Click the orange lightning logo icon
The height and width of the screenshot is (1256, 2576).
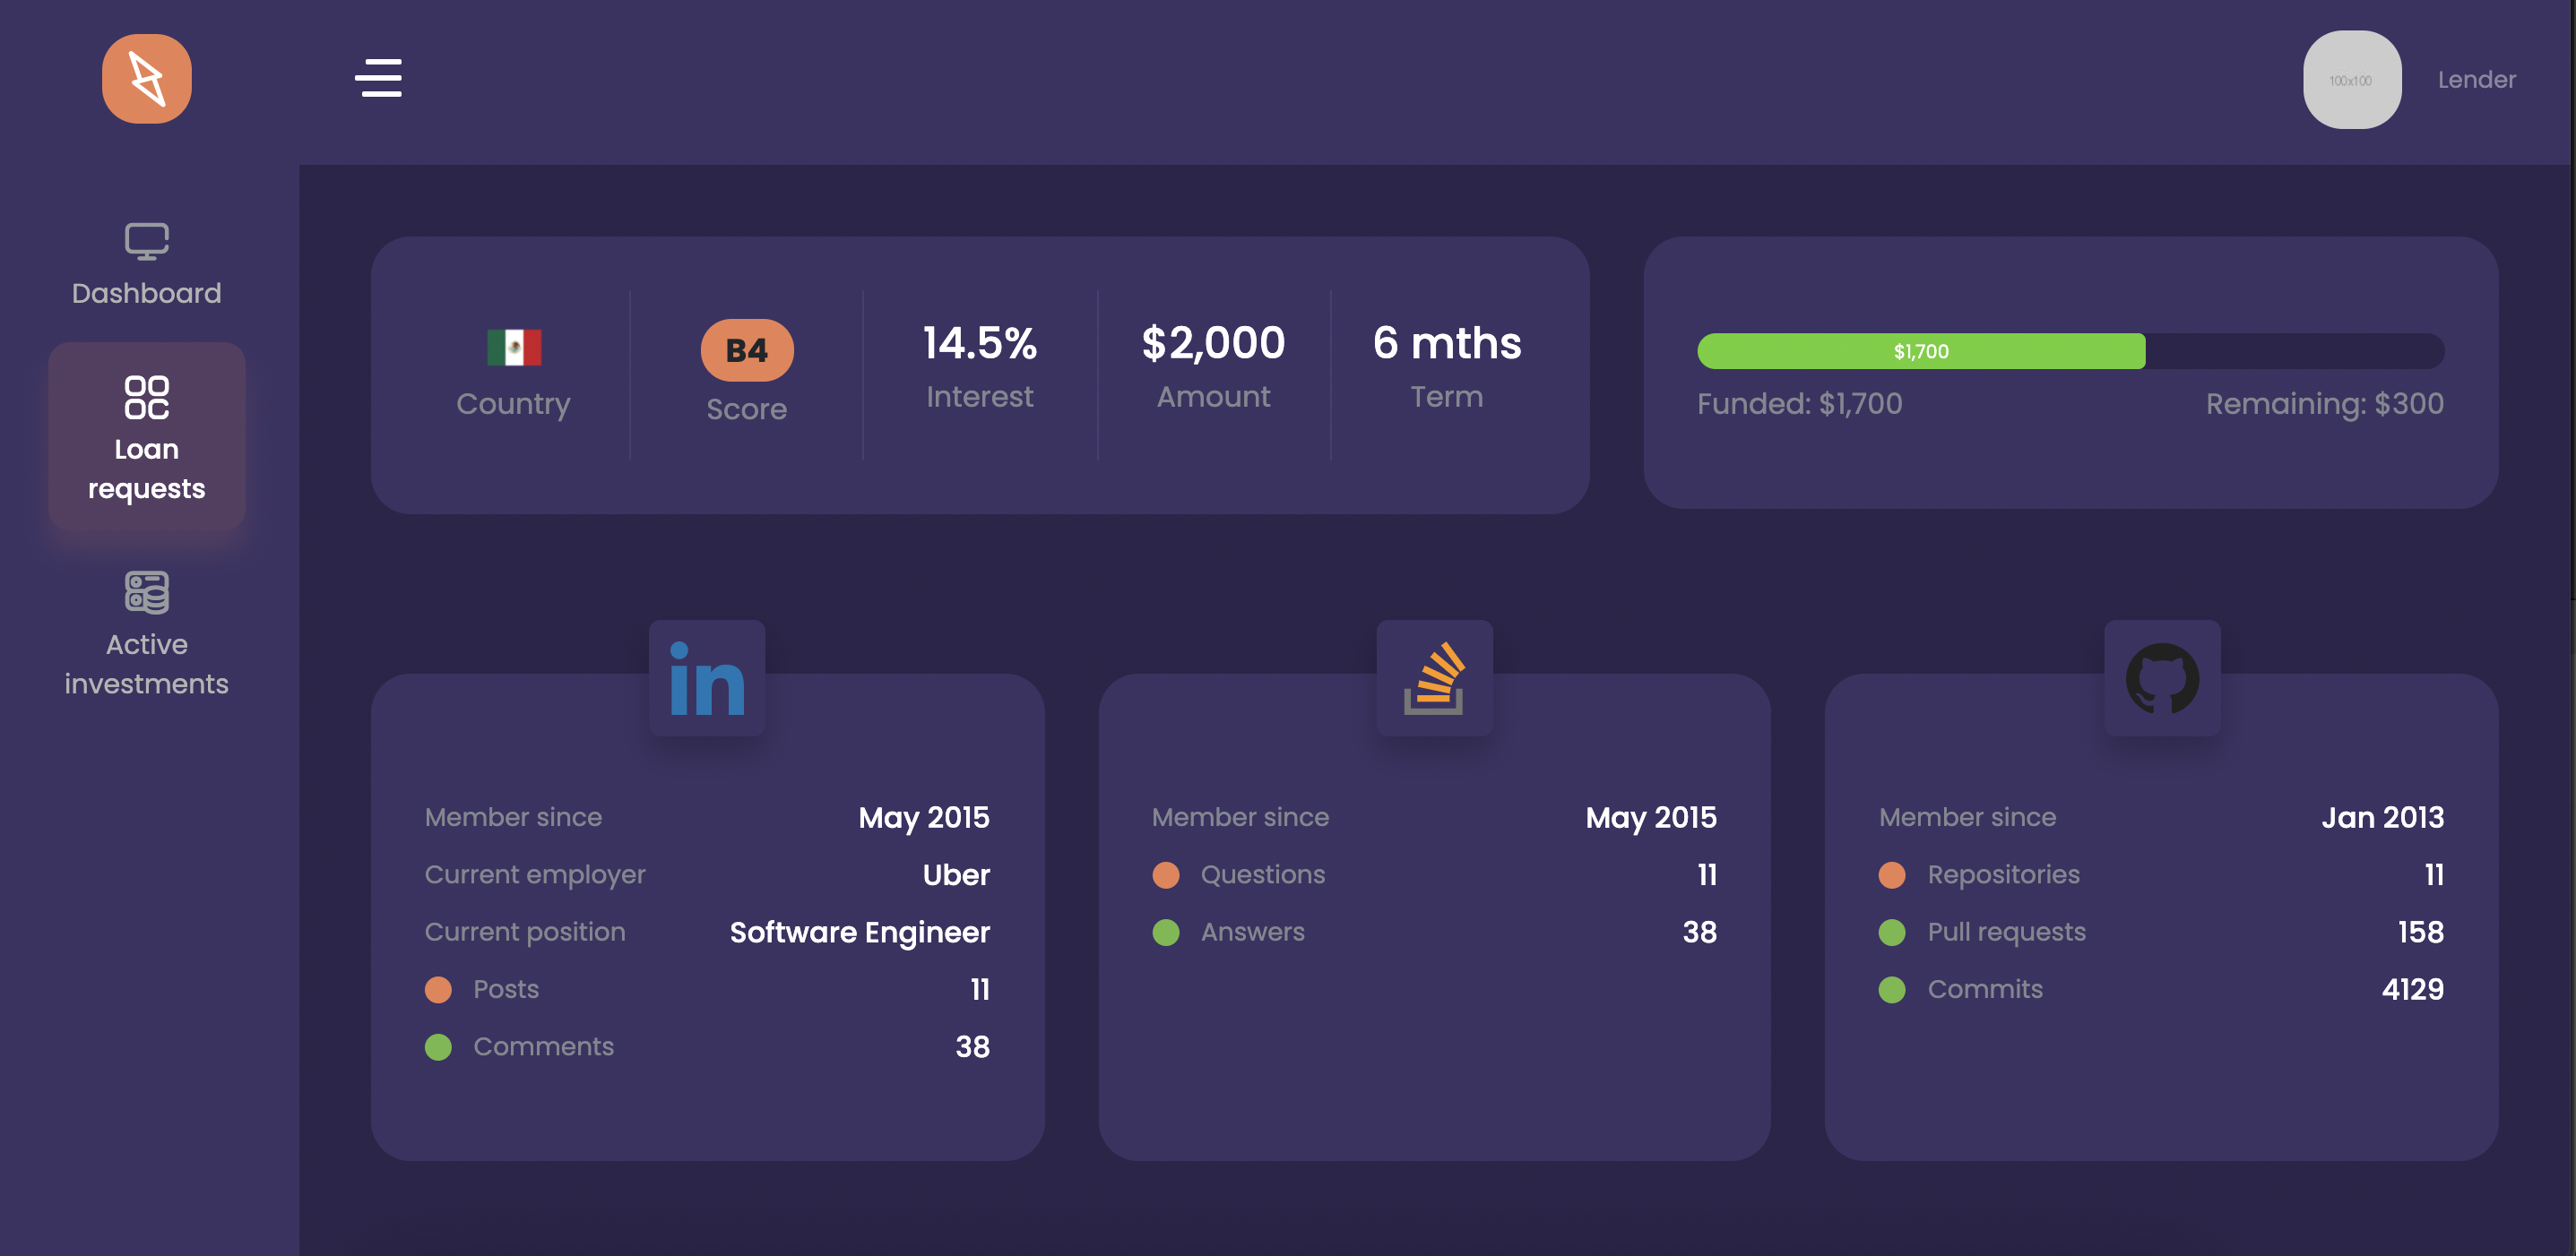coord(146,79)
